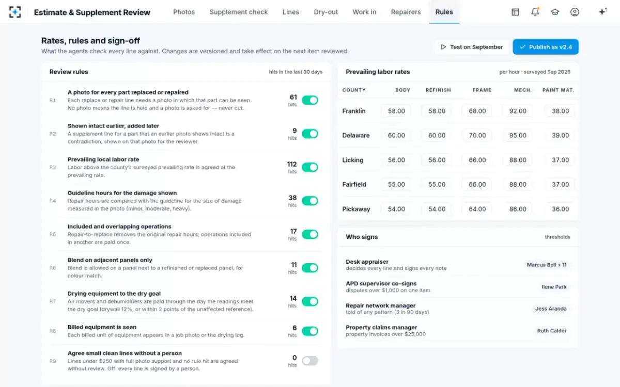Click the Licking county row label

352,160
